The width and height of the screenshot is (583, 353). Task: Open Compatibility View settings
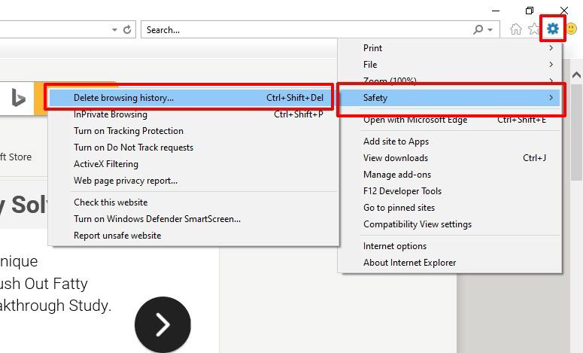[x=450, y=224]
